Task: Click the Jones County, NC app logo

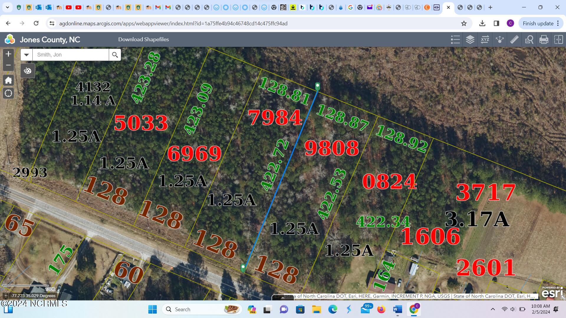Action: point(10,39)
